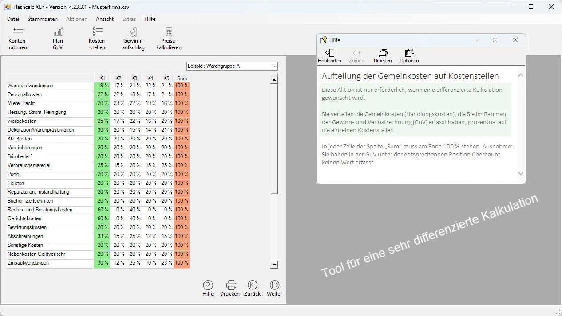Print help topic via Drucken in Hilfe

tap(383, 53)
